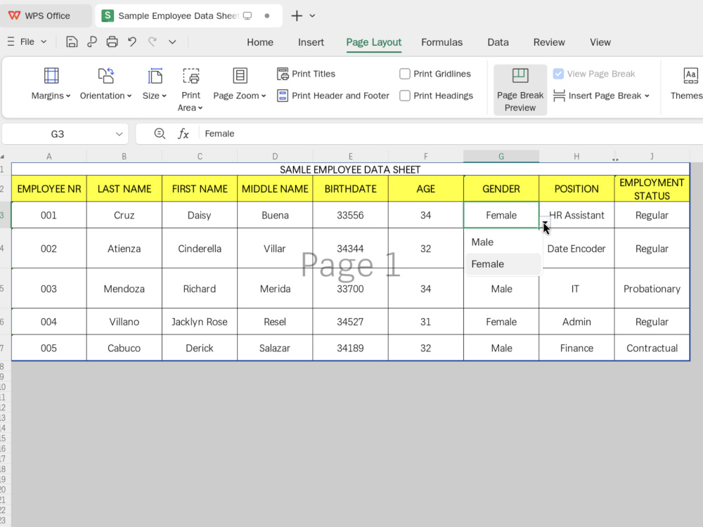Image resolution: width=703 pixels, height=527 pixels.
Task: Click the select-all corner triangle
Action: (x=3, y=157)
